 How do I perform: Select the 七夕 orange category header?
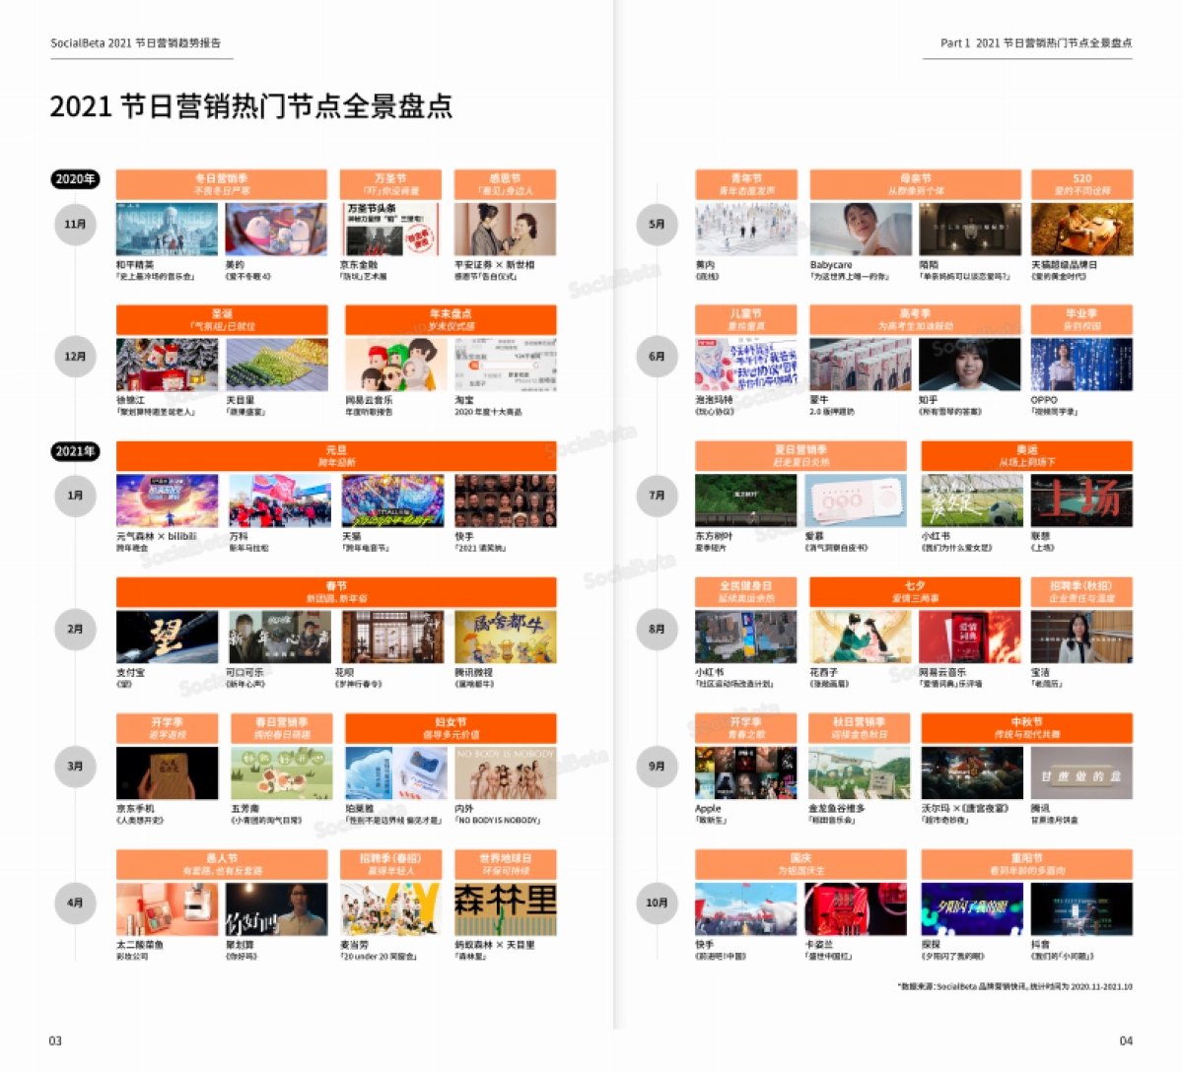pos(914,591)
